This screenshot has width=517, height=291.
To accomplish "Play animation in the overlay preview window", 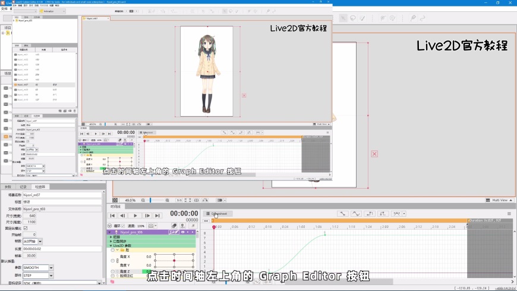I will 96,134.
